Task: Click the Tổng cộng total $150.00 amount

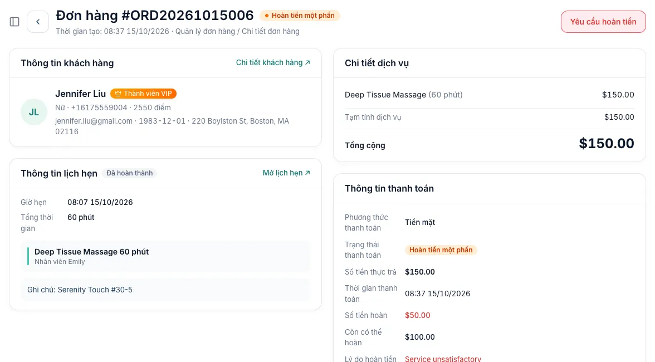Action: (x=607, y=144)
